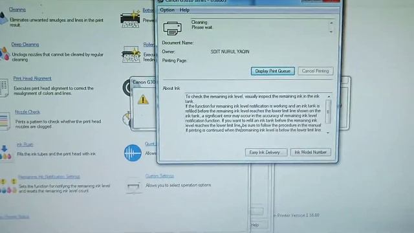This screenshot has height=233, width=414.
Task: Click the Bottom Plate Cleaning printer icon
Action: pyautogui.click(x=130, y=19)
